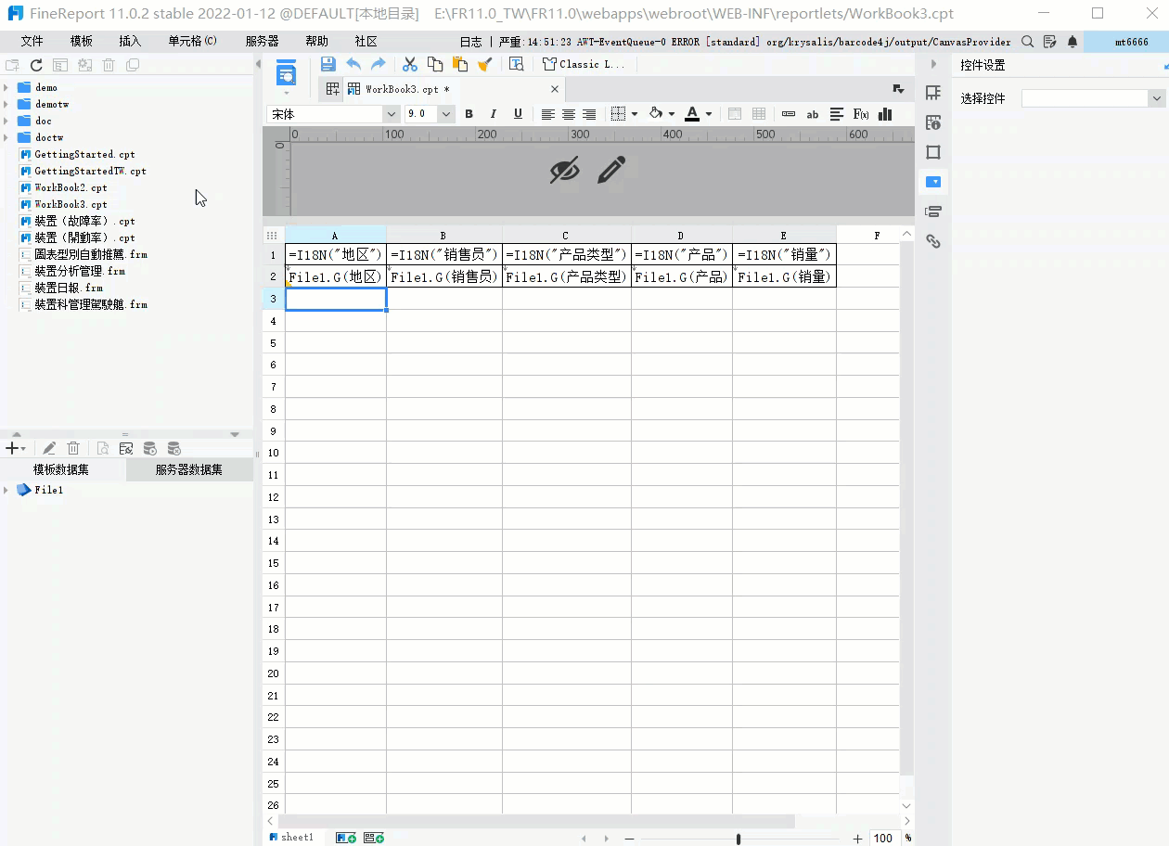Cut selection with the scissors icon
1169x846 pixels.
[x=409, y=64]
